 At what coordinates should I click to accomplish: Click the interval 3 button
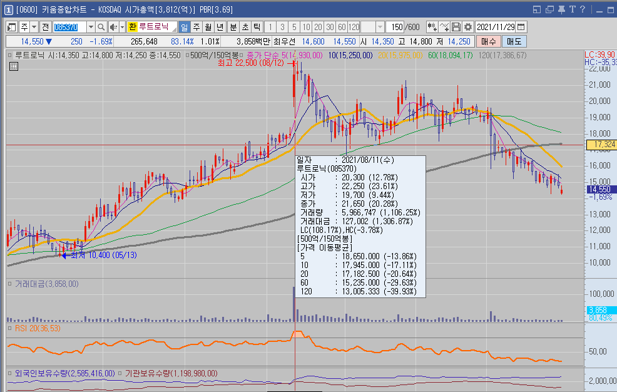[282, 27]
